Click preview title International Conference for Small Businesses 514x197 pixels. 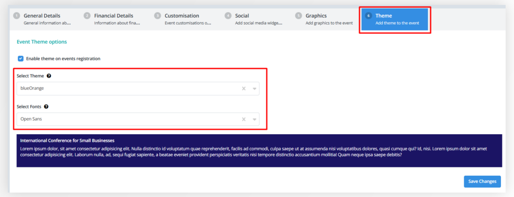click(67, 140)
